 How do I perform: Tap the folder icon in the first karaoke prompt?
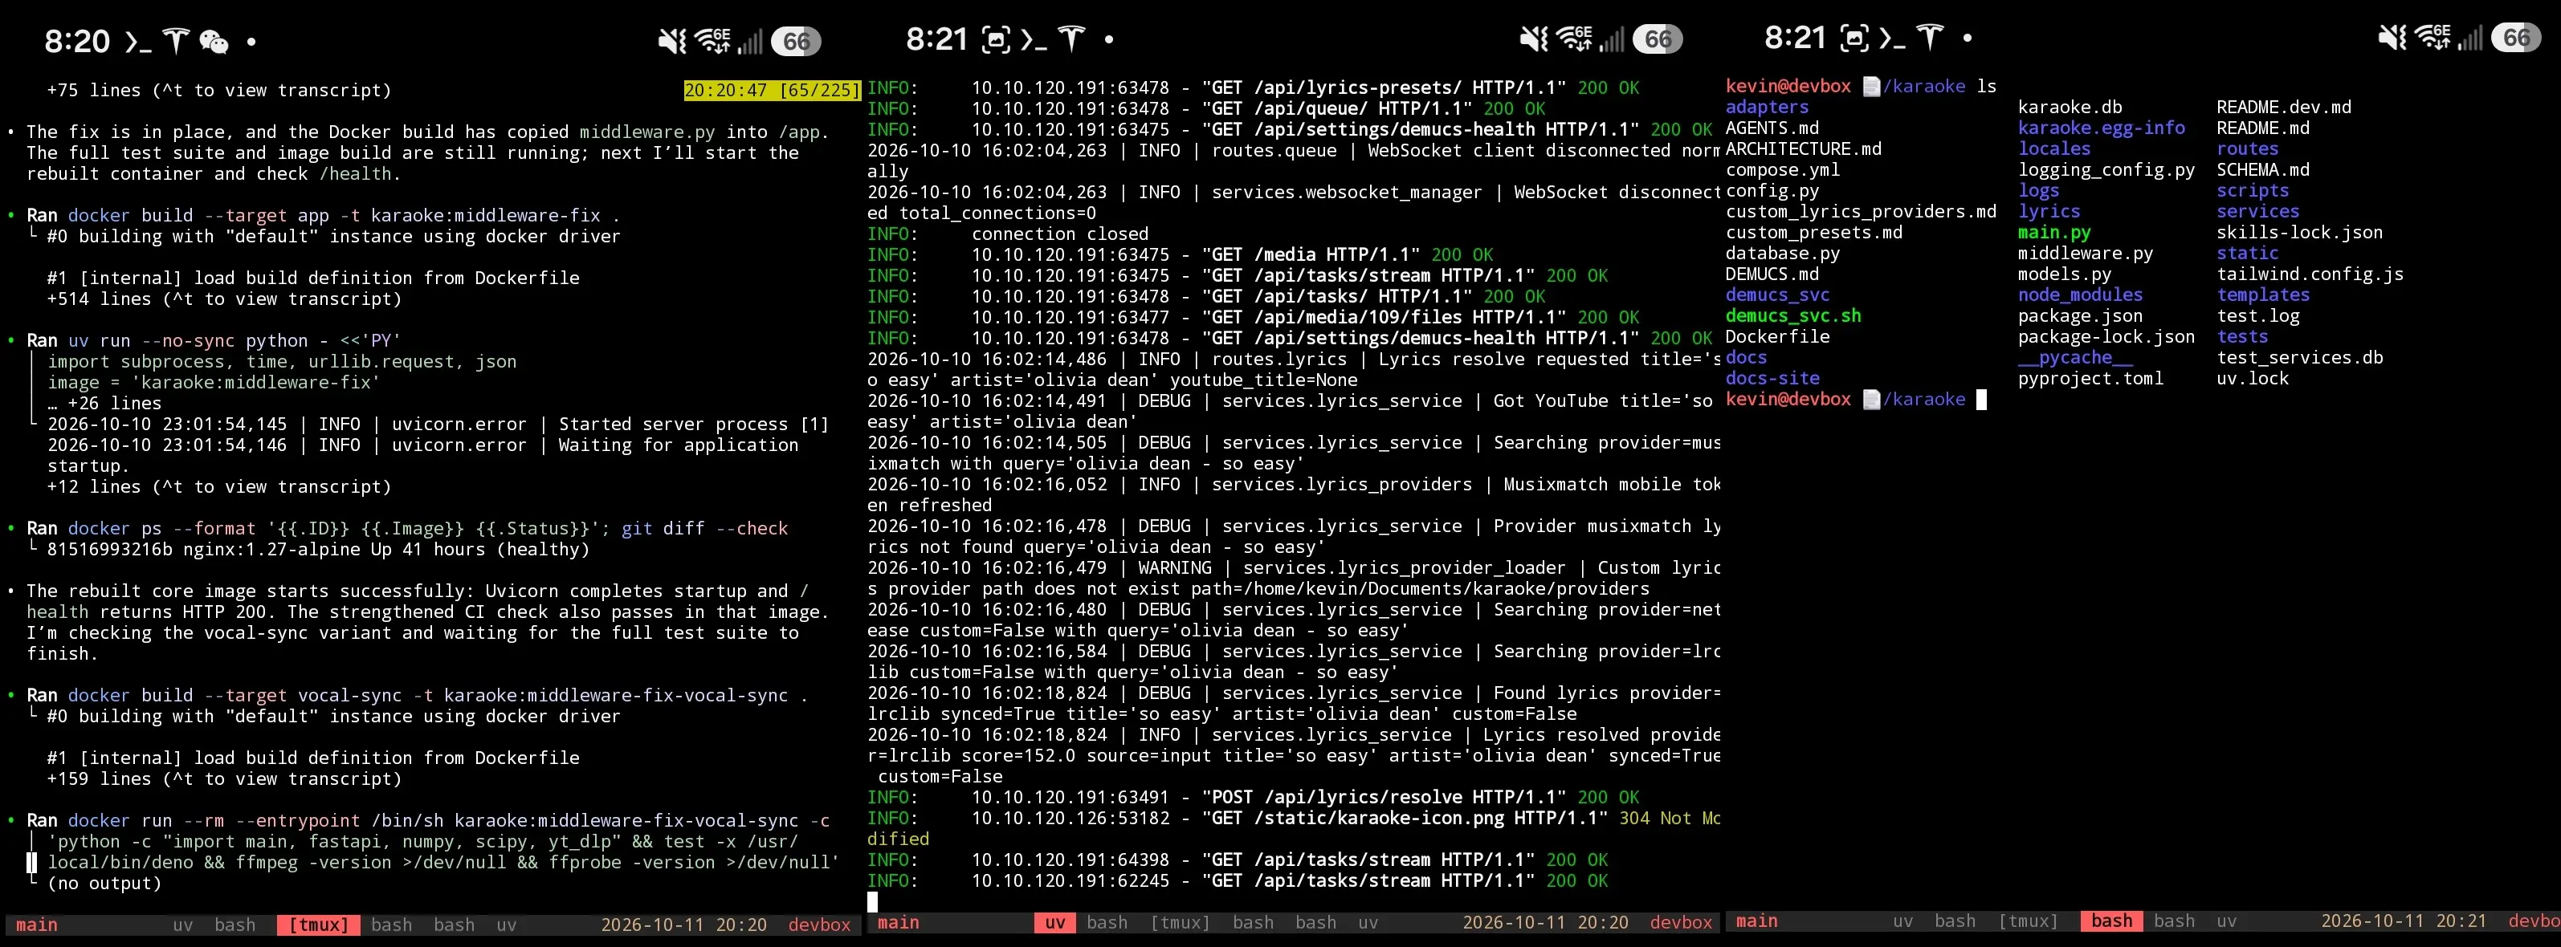1871,87
